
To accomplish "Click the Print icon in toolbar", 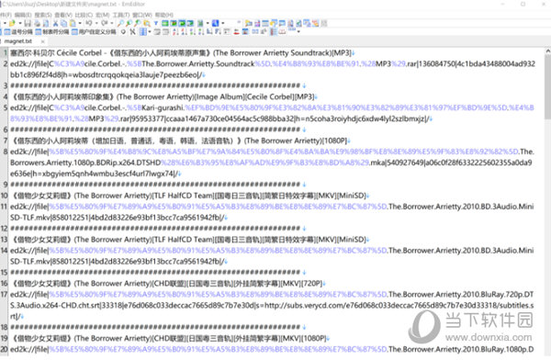I will pyautogui.click(x=37, y=23).
